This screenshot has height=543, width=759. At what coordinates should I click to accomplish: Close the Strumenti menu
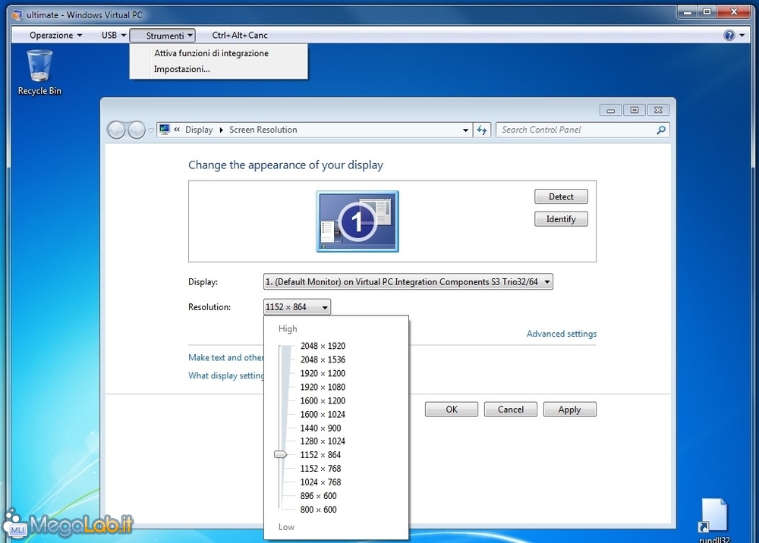coord(162,36)
